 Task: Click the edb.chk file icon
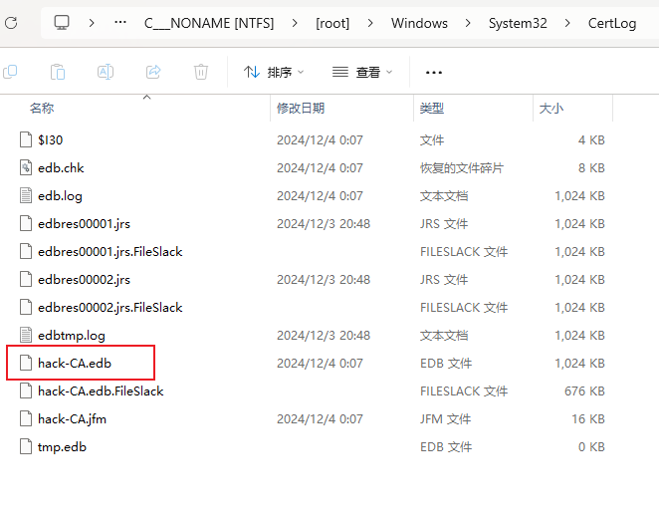[27, 168]
